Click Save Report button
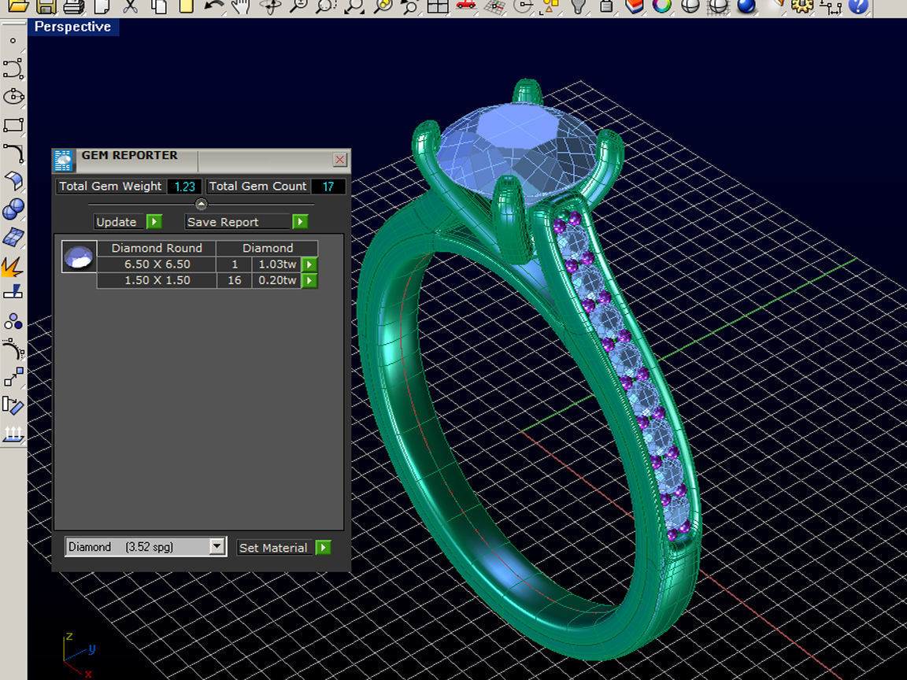907x680 pixels. [237, 222]
